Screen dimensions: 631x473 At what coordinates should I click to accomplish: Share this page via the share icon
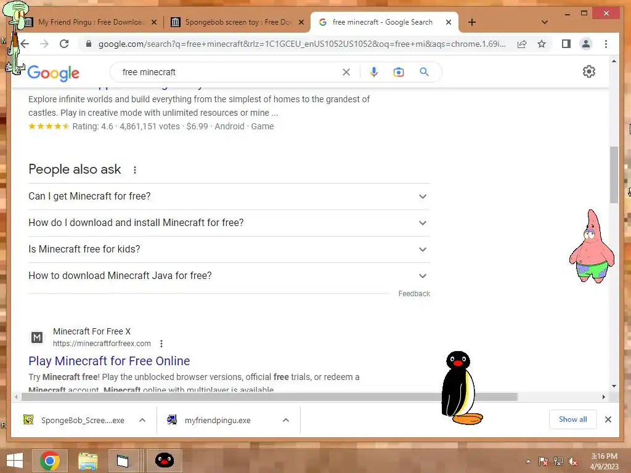522,44
